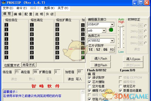Check the 空片检查 option

coord(89,86)
